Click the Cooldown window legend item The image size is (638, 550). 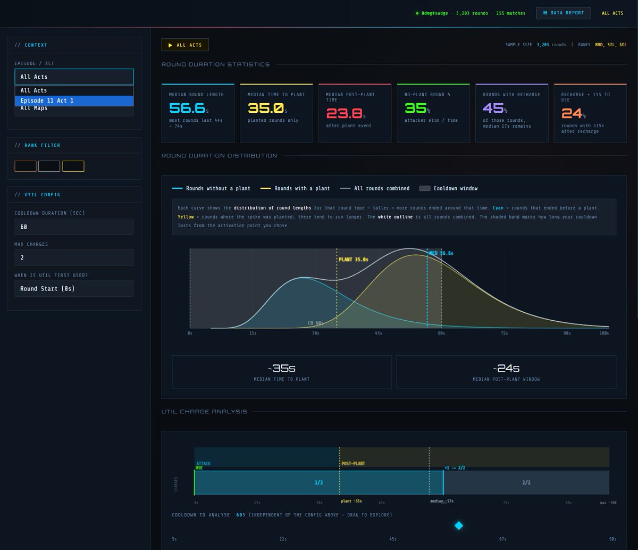(449, 188)
